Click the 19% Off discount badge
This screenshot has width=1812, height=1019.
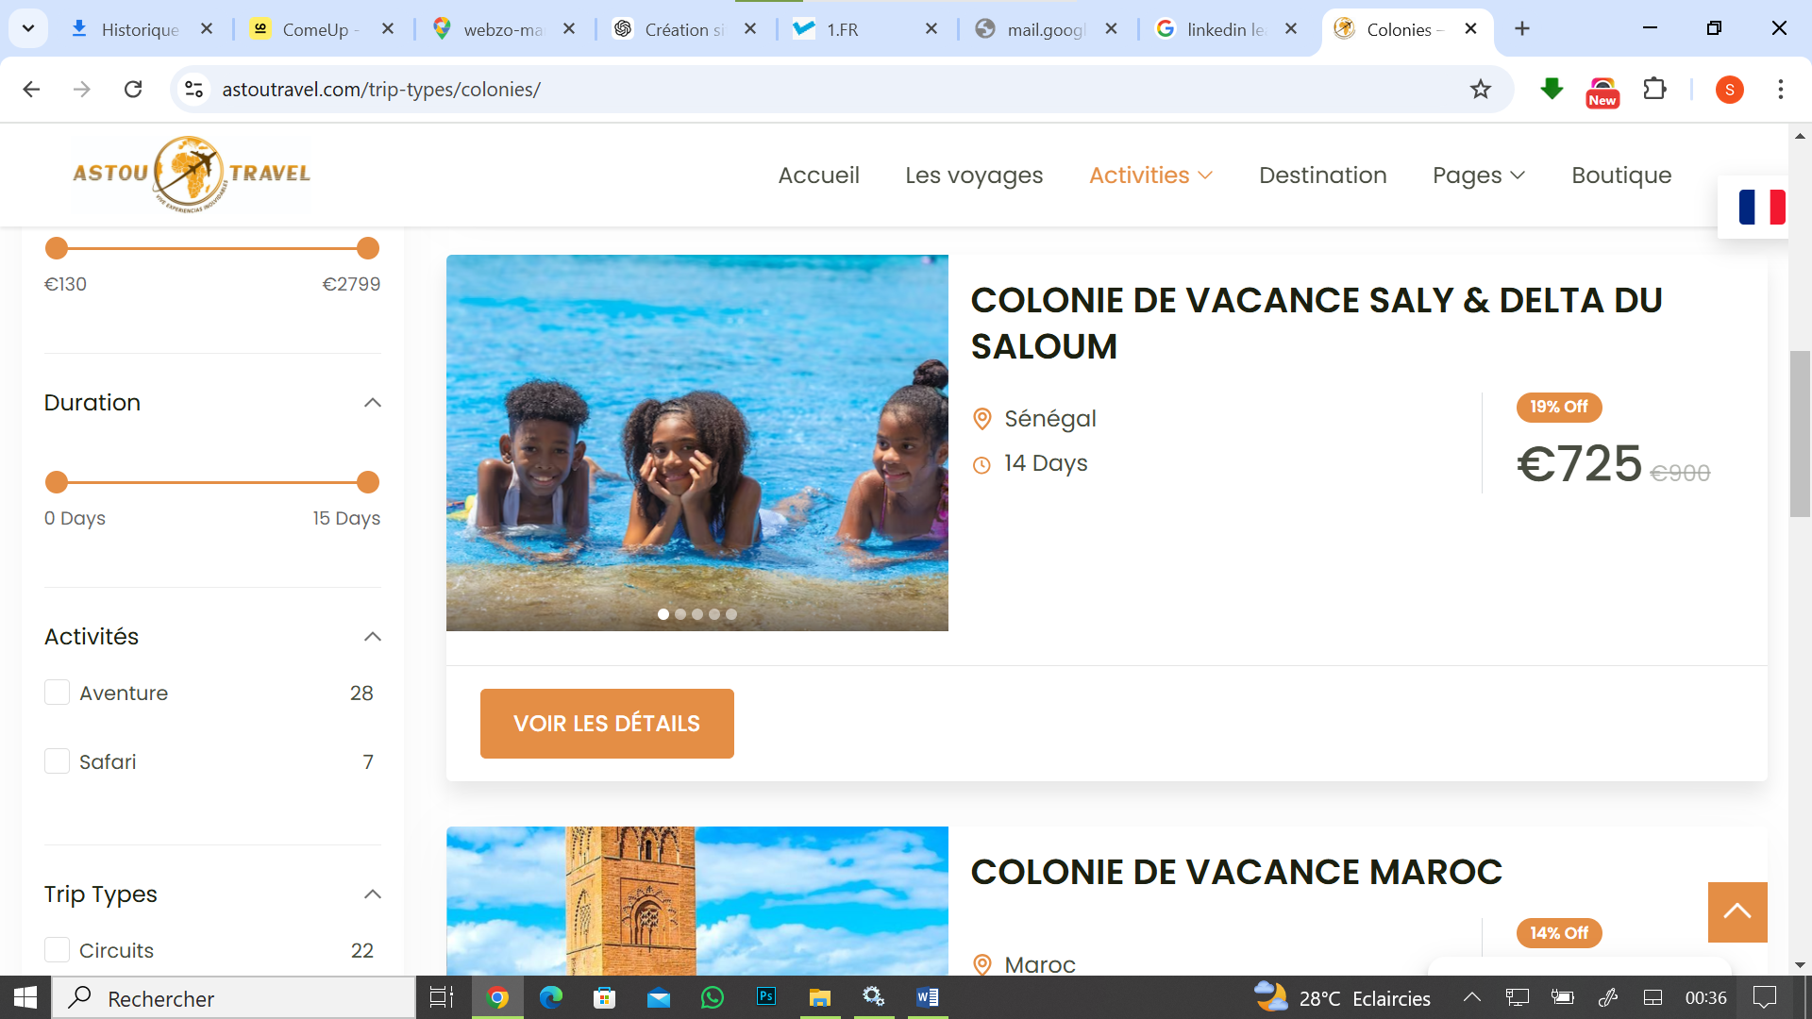pyautogui.click(x=1559, y=407)
